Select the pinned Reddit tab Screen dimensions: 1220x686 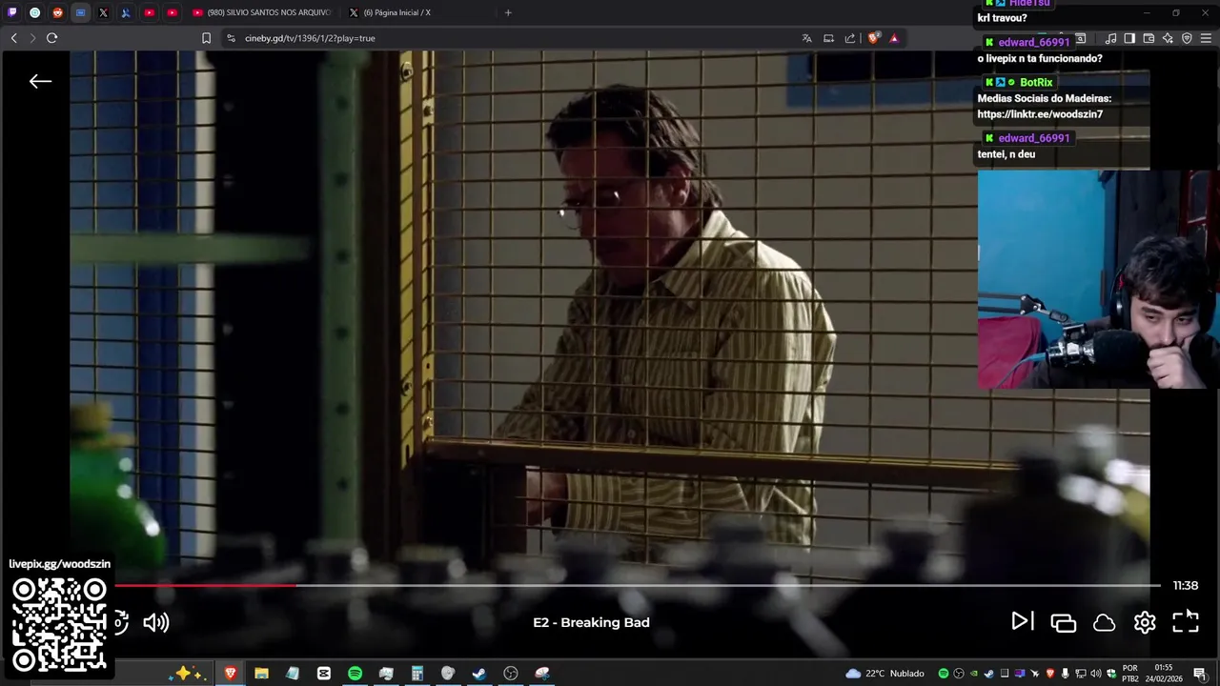[57, 12]
